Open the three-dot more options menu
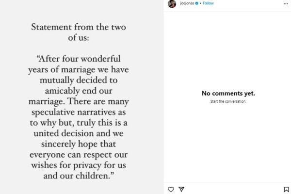The width and height of the screenshot is (291, 194). [286, 3]
